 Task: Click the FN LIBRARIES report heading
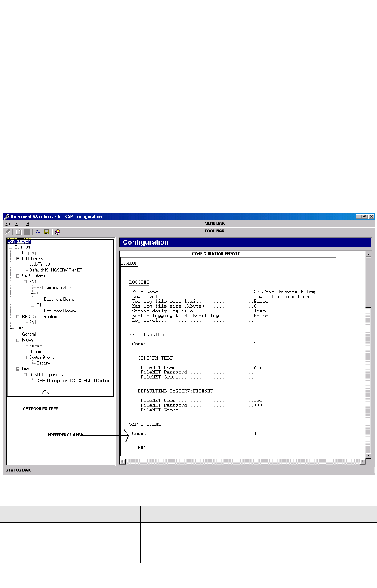coord(146,334)
